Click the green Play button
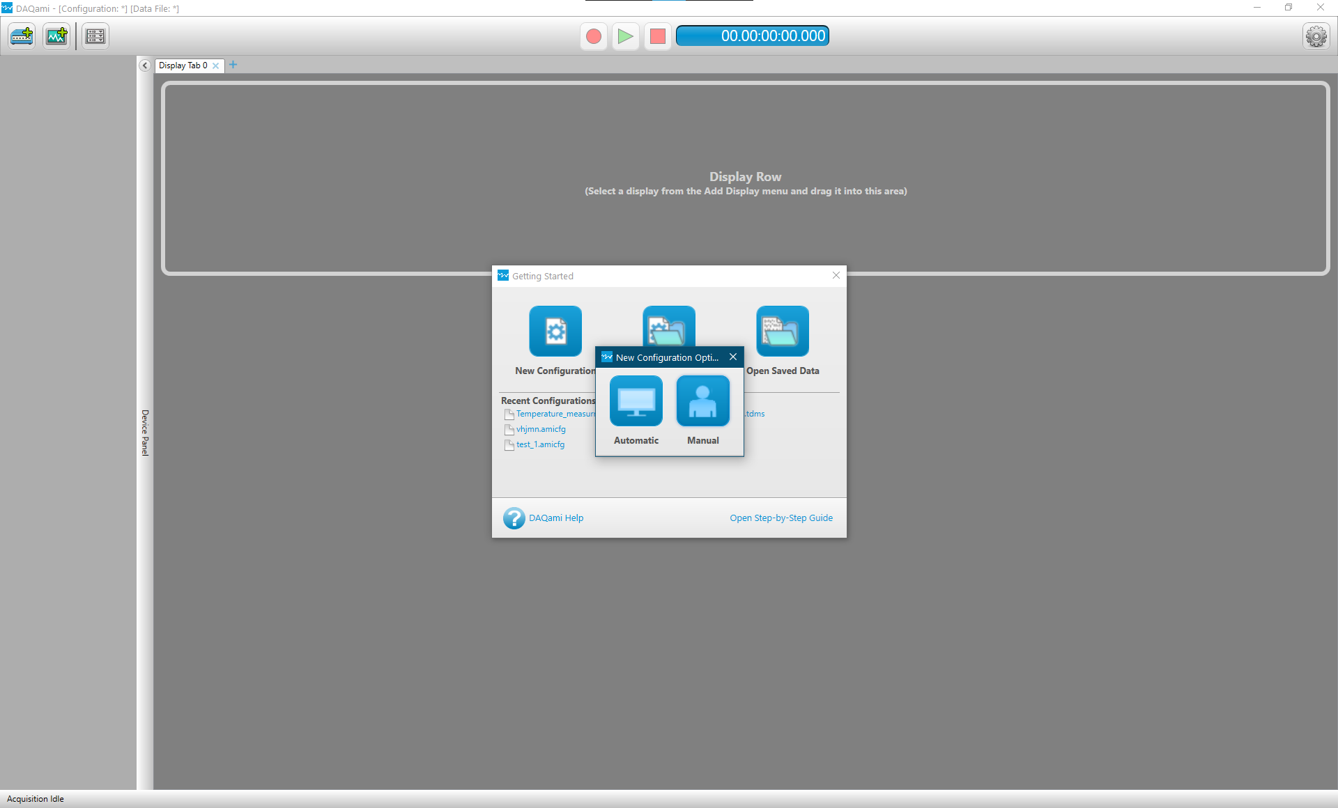The width and height of the screenshot is (1338, 808). 626,36
